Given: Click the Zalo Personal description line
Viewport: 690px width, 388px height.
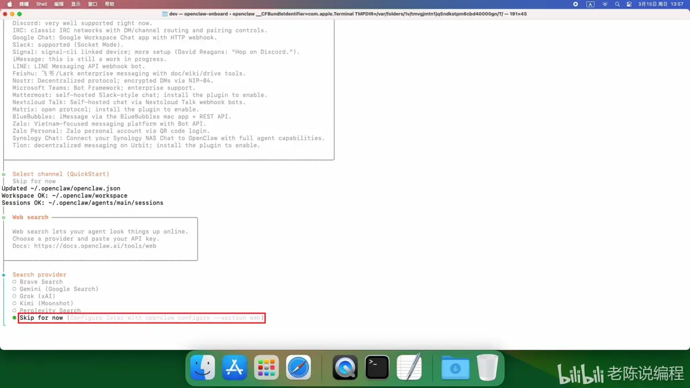Looking at the screenshot, I should (111, 131).
